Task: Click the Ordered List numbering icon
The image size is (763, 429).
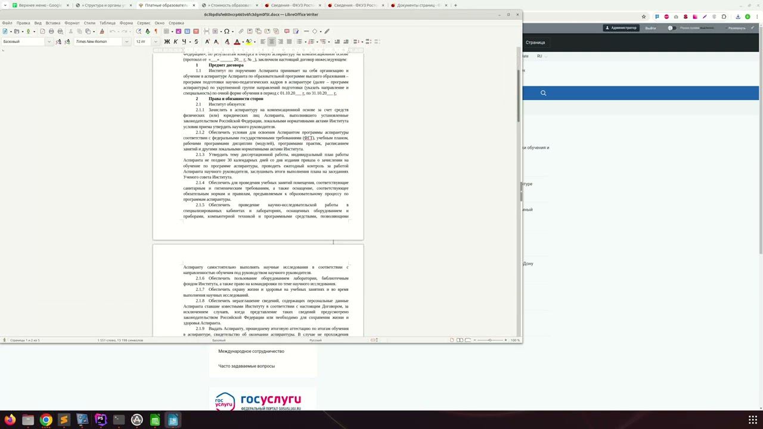Action: coord(311,41)
